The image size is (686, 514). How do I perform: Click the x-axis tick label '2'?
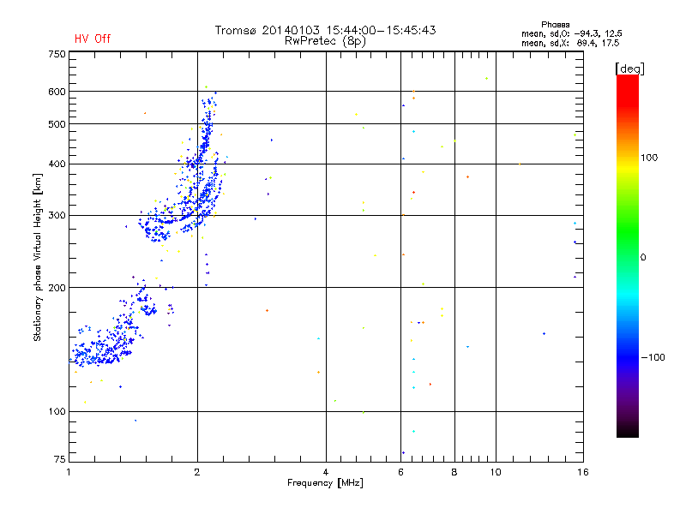(x=197, y=472)
